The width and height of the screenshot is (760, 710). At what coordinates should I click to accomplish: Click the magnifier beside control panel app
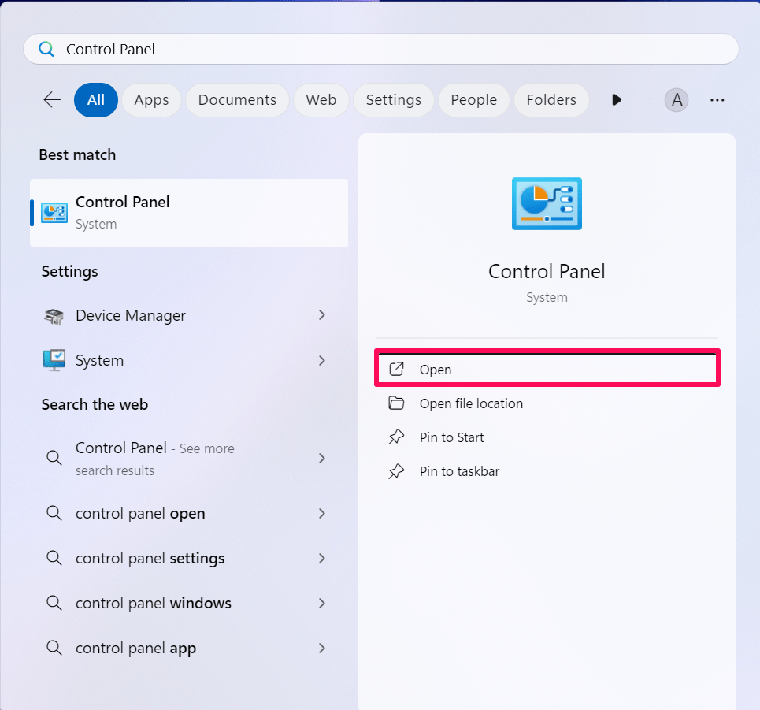pyautogui.click(x=54, y=648)
